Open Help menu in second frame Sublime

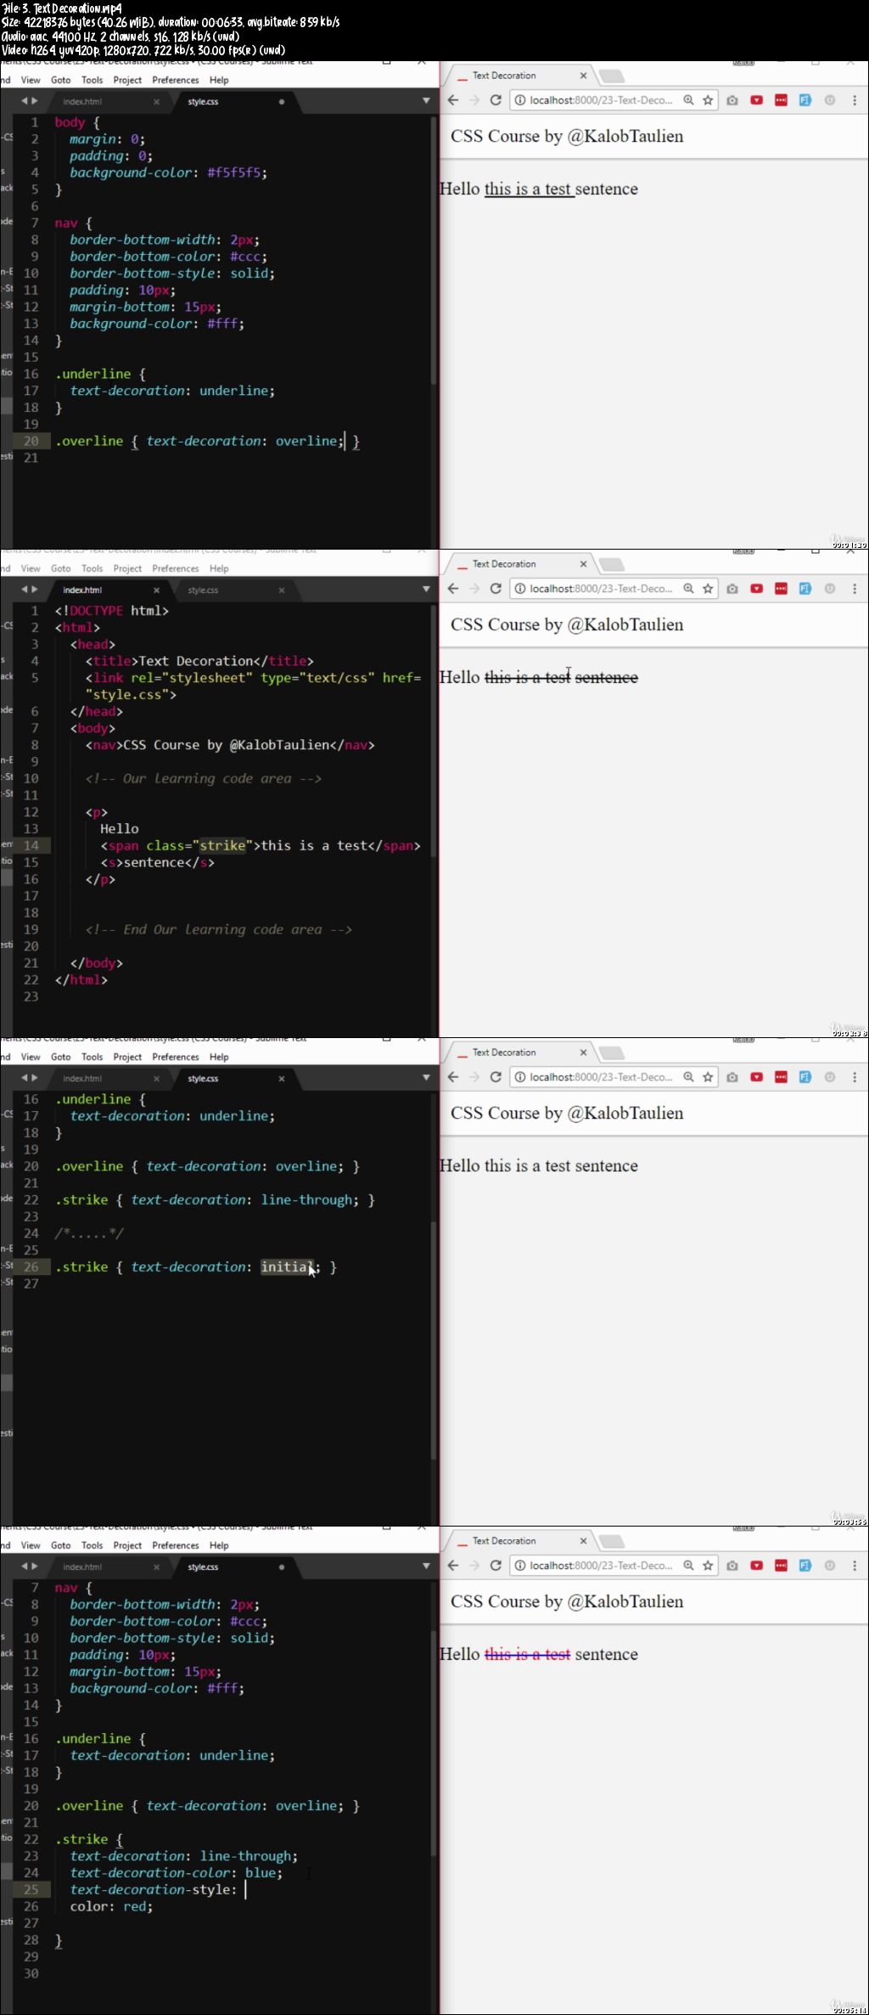coord(219,569)
